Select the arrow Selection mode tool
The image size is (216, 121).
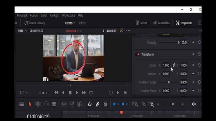tap(30, 104)
